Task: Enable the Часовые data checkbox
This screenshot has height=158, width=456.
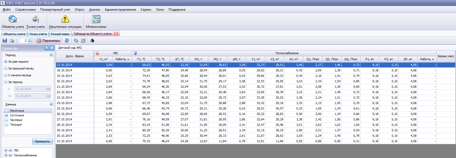Action: click(7, 120)
